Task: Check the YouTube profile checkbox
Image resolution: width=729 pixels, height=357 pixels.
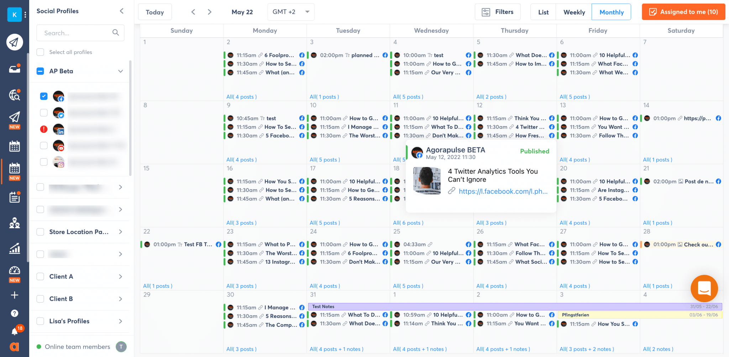Action: 43,145
